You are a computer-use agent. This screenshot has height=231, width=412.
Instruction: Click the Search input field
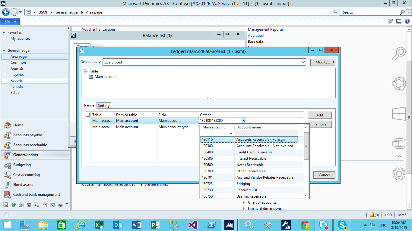coord(369,12)
